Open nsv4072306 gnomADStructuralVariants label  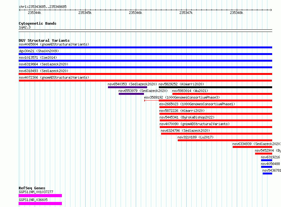(54, 77)
